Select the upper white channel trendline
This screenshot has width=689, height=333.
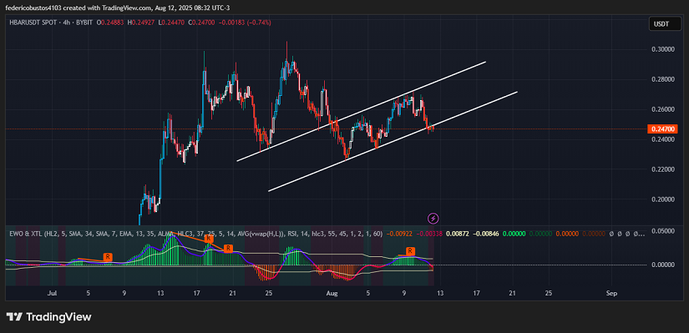pos(360,111)
